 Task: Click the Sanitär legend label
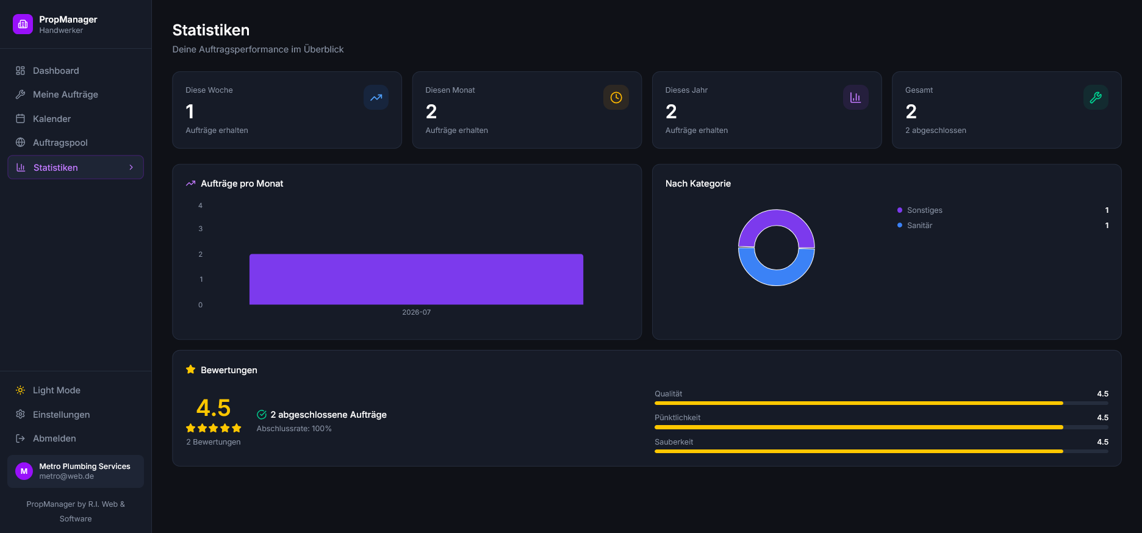click(x=920, y=226)
